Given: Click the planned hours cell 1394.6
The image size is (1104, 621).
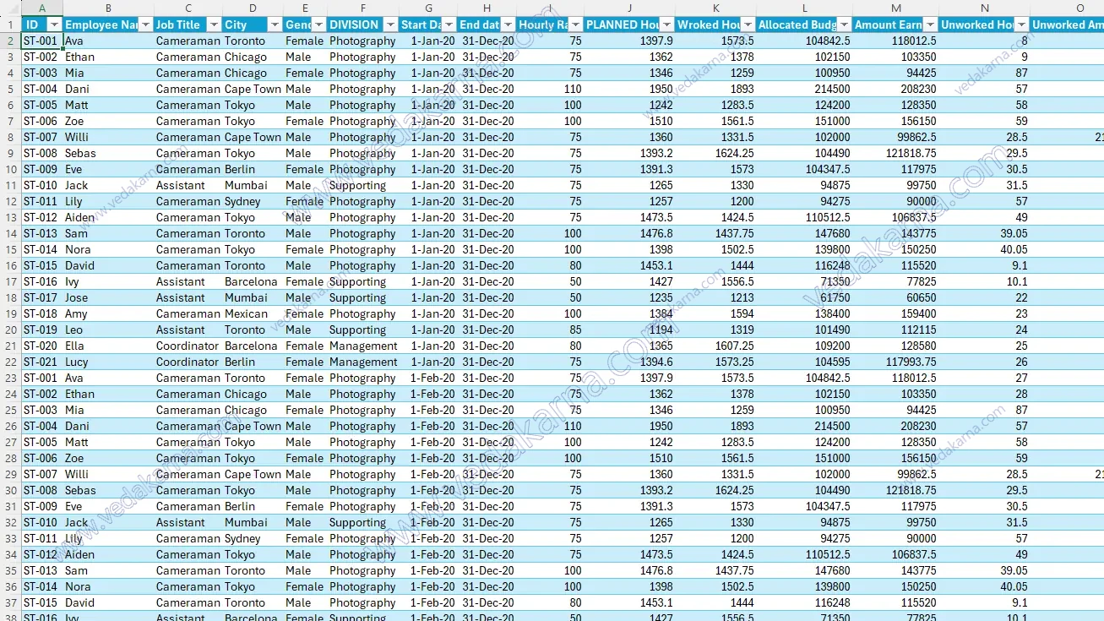Looking at the screenshot, I should 630,362.
